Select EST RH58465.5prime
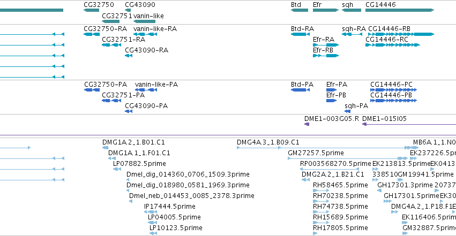Viewport: 456px width, 236px height. (321, 191)
